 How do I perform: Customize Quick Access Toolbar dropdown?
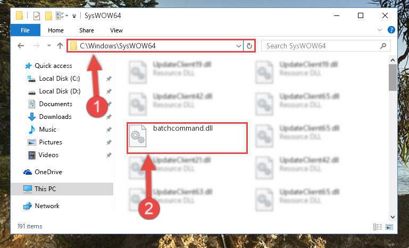74,16
